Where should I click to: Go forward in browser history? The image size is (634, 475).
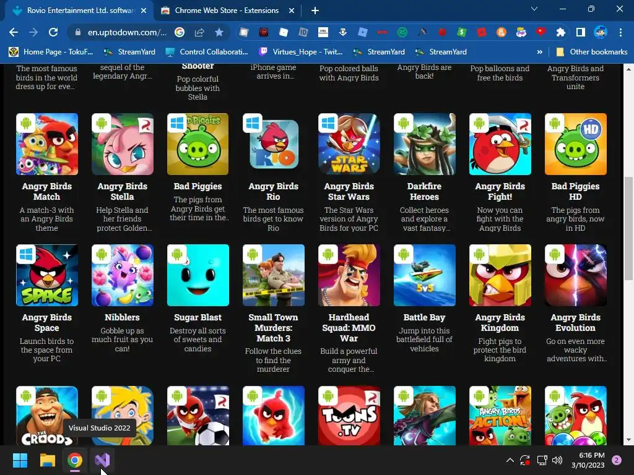33,32
